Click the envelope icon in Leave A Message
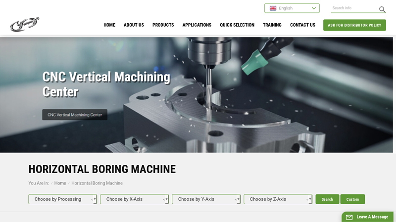 (x=349, y=217)
